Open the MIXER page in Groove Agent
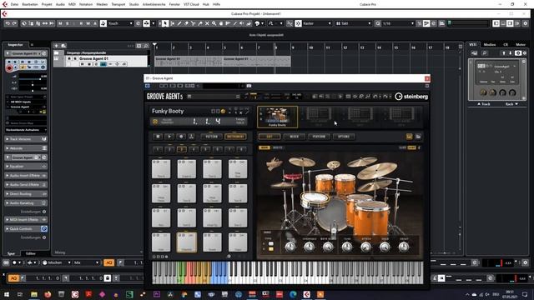The height and width of the screenshot is (300, 534). [294, 137]
